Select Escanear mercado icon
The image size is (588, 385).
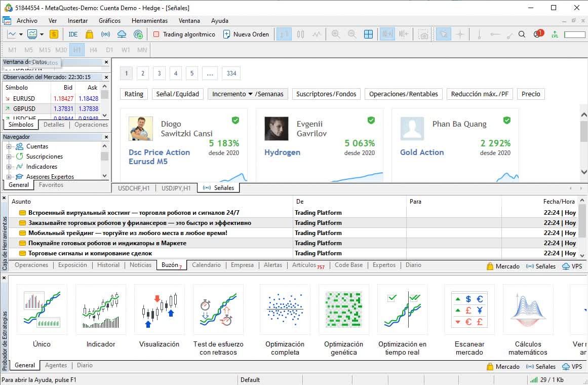click(x=469, y=310)
